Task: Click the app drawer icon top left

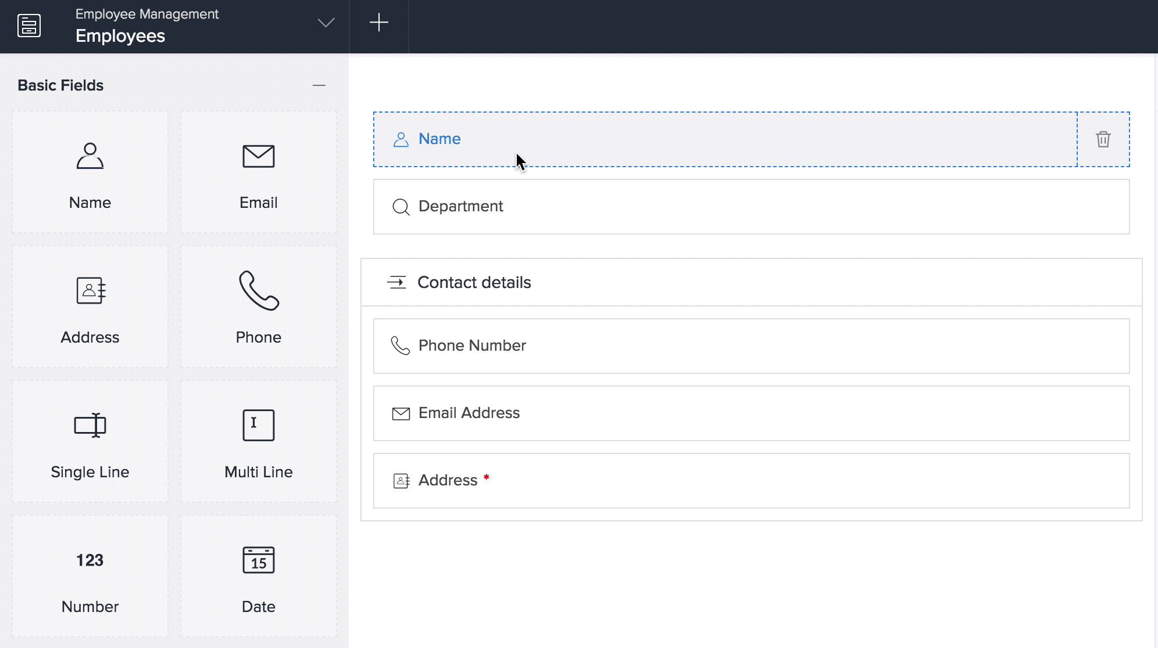Action: coord(30,26)
